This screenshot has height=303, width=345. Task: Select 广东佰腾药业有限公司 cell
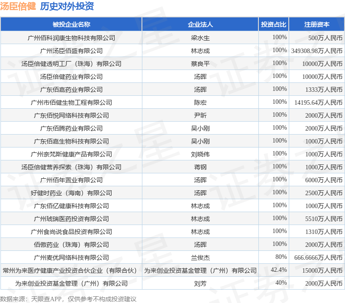[71, 128]
